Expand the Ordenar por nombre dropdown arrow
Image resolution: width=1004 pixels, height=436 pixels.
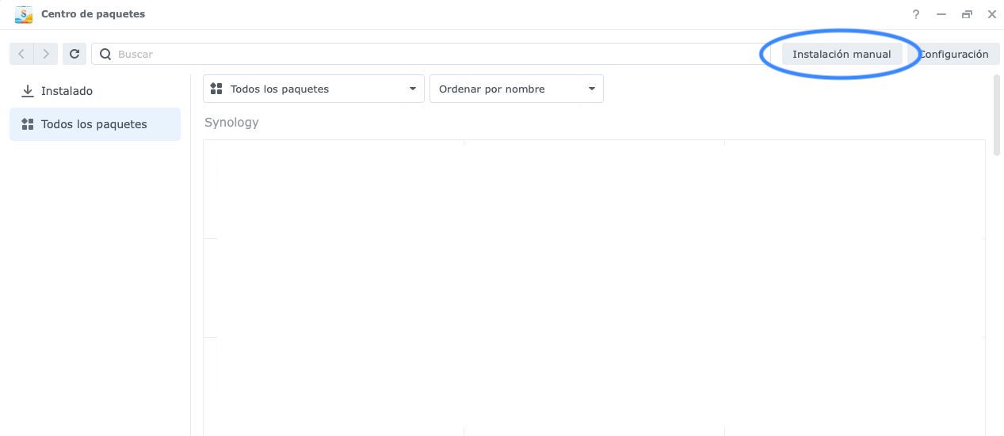click(x=591, y=89)
